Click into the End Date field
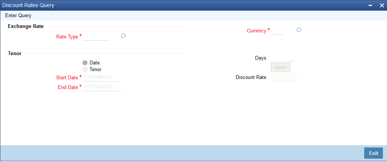The image size is (387, 162). (102, 87)
